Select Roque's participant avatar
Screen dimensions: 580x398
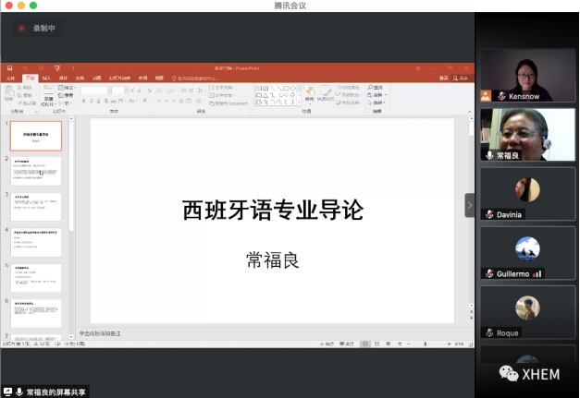click(527, 308)
